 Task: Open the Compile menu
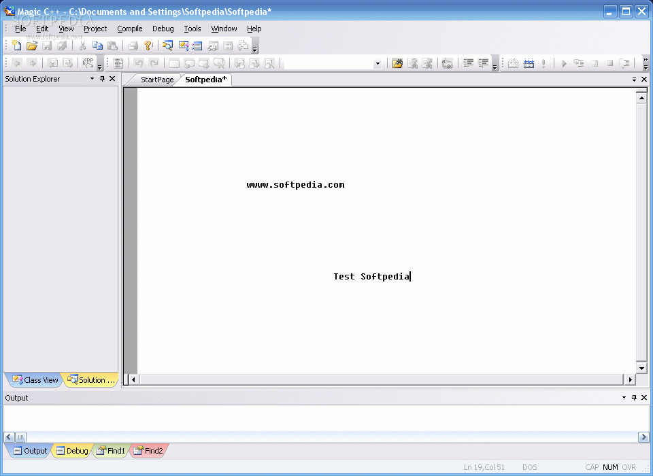point(129,29)
